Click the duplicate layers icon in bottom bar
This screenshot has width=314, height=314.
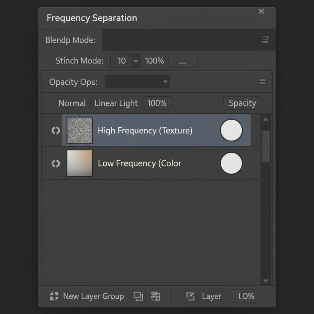point(138,296)
